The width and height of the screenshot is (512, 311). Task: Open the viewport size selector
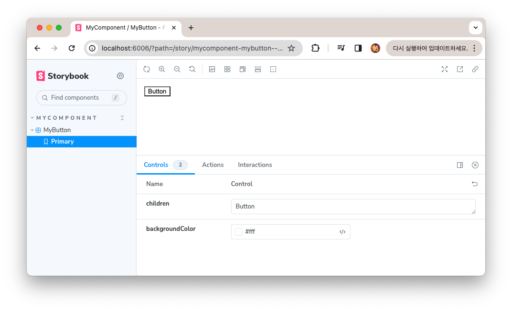click(243, 69)
